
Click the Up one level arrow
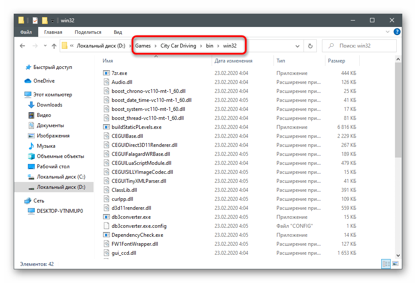pos(54,46)
